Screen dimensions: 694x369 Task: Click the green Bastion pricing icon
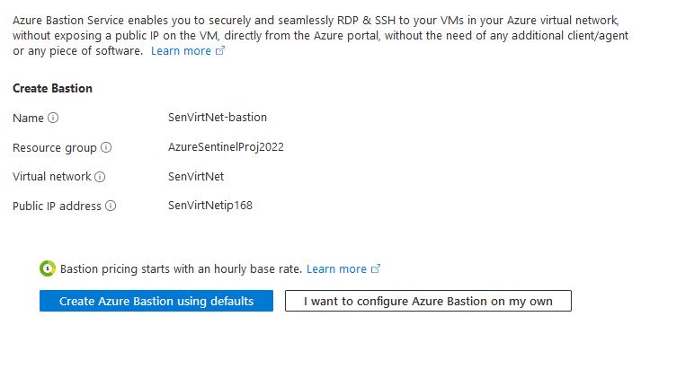48,268
